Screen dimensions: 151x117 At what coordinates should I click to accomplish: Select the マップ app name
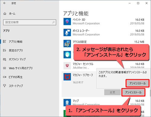coord(76,101)
